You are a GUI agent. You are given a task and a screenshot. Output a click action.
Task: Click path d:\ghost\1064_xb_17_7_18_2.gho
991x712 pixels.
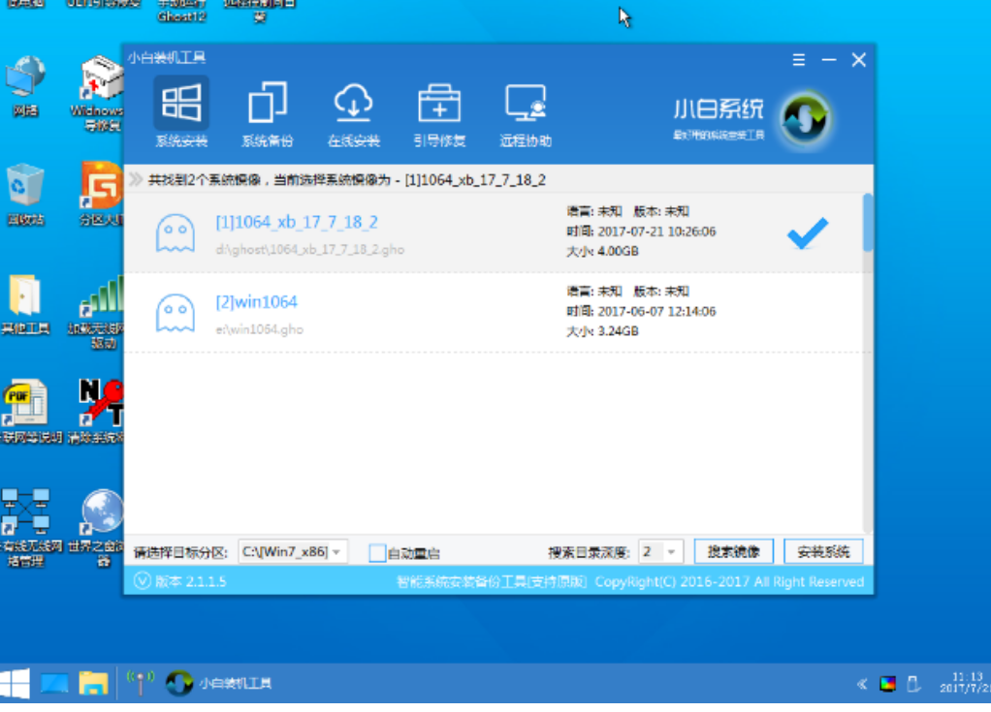(309, 249)
